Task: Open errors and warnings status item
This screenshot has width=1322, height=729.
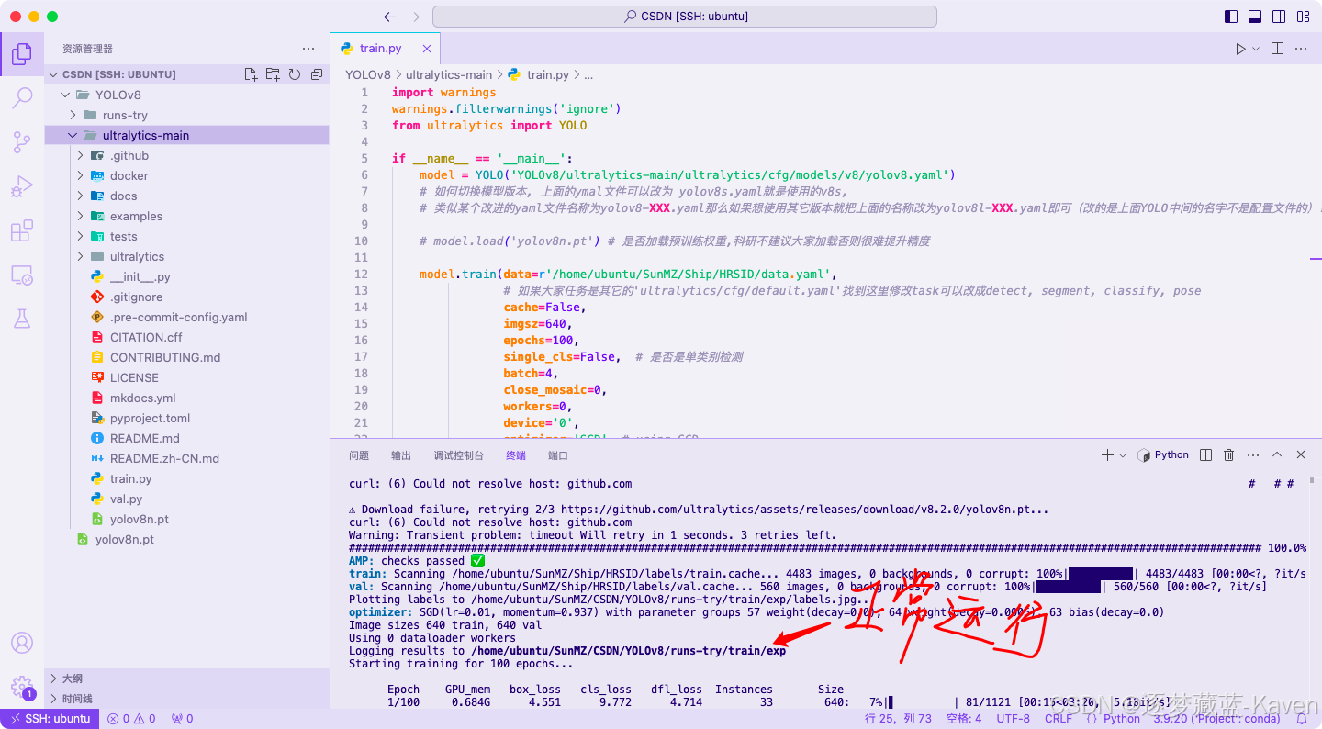Action: [131, 719]
